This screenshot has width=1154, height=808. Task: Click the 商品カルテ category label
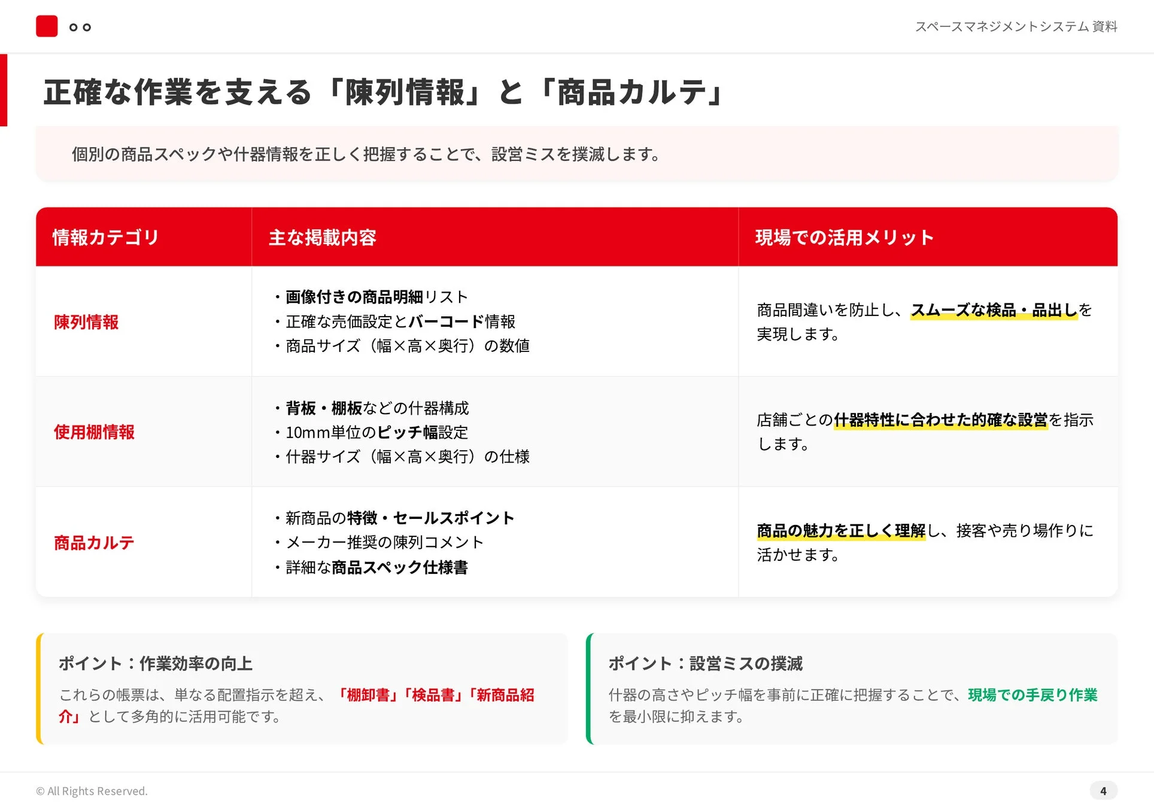coord(93,543)
